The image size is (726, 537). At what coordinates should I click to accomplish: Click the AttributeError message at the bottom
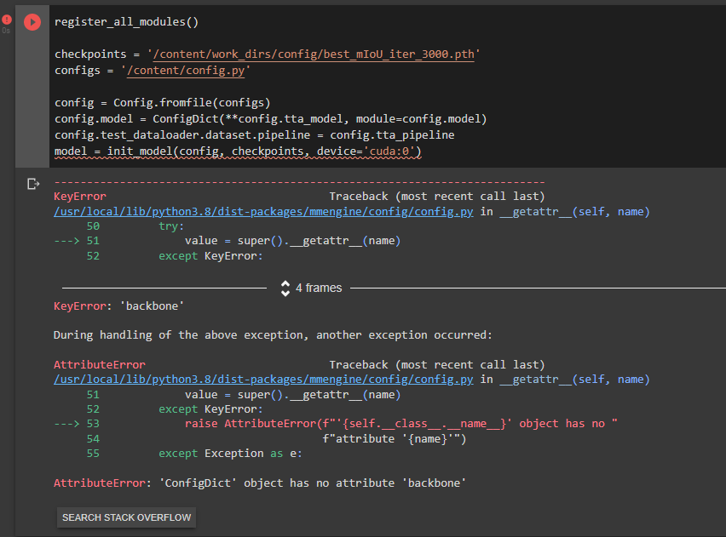[259, 483]
